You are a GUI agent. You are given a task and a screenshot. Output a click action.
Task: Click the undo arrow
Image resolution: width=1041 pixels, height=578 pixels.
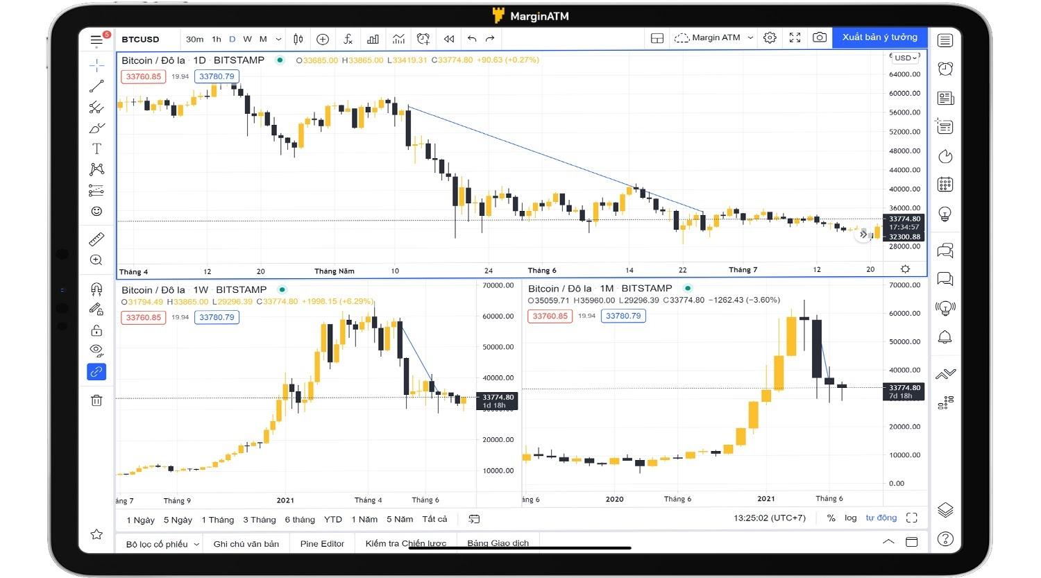[x=472, y=39]
